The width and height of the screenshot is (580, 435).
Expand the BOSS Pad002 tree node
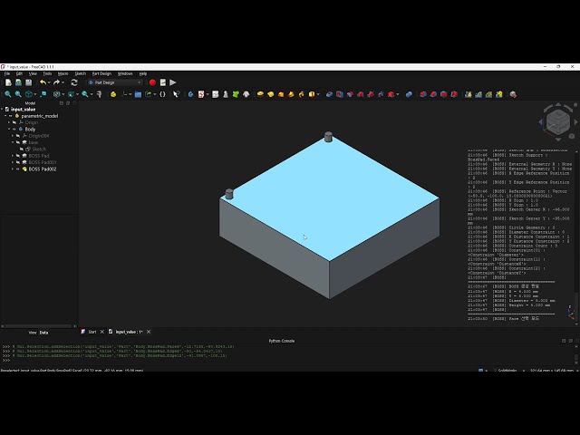(x=13, y=169)
